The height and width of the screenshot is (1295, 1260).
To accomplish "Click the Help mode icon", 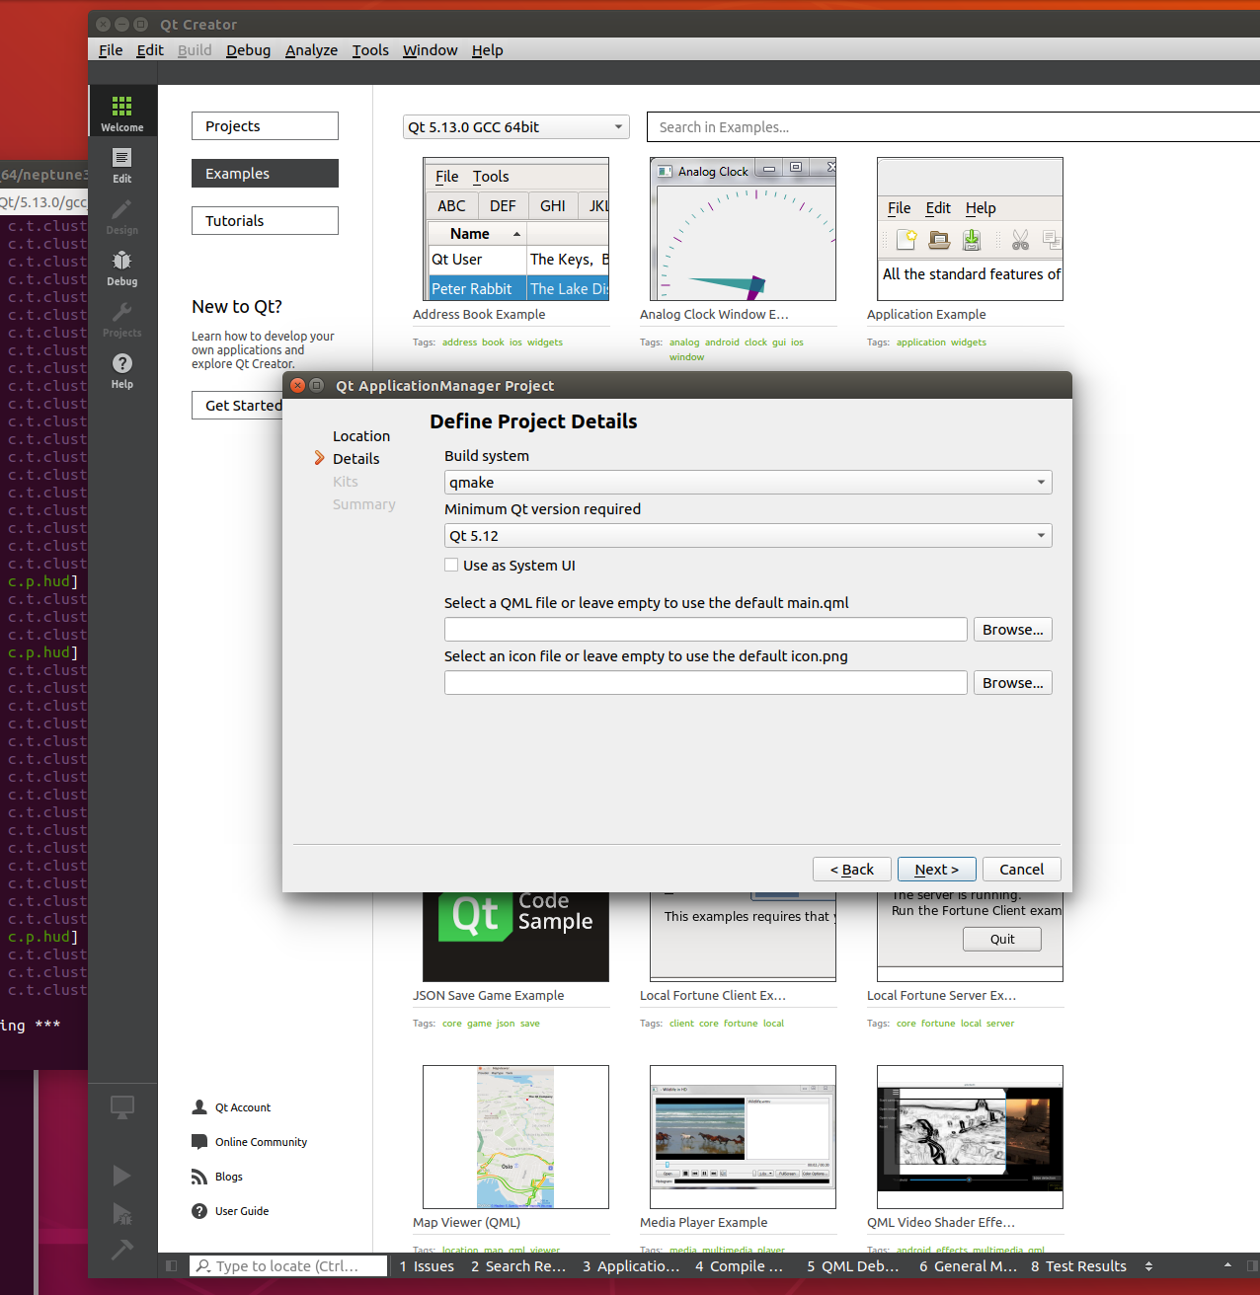I will pyautogui.click(x=121, y=369).
